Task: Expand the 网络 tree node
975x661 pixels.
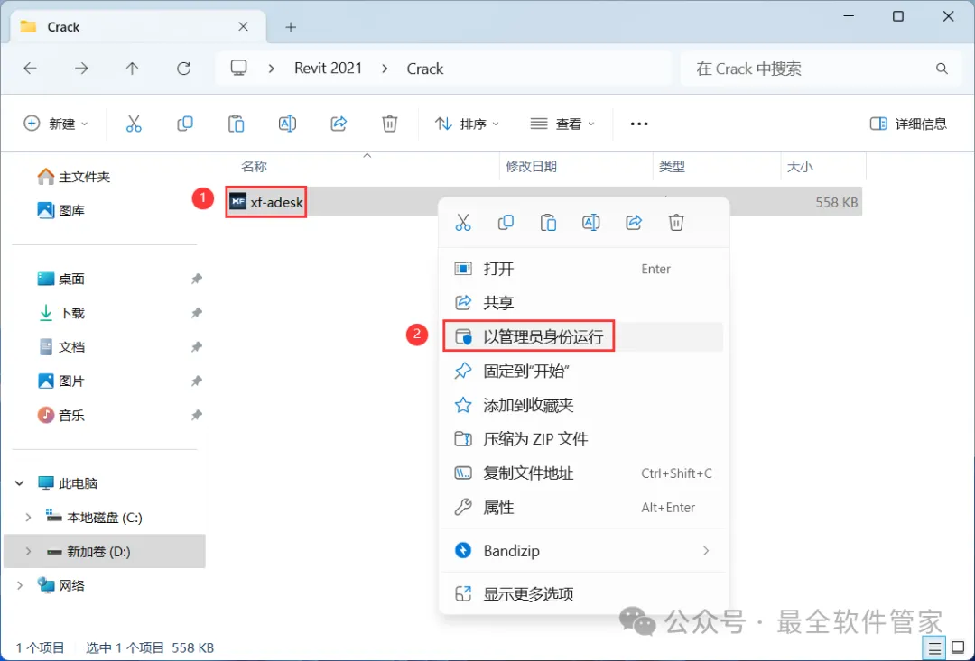Action: click(19, 585)
